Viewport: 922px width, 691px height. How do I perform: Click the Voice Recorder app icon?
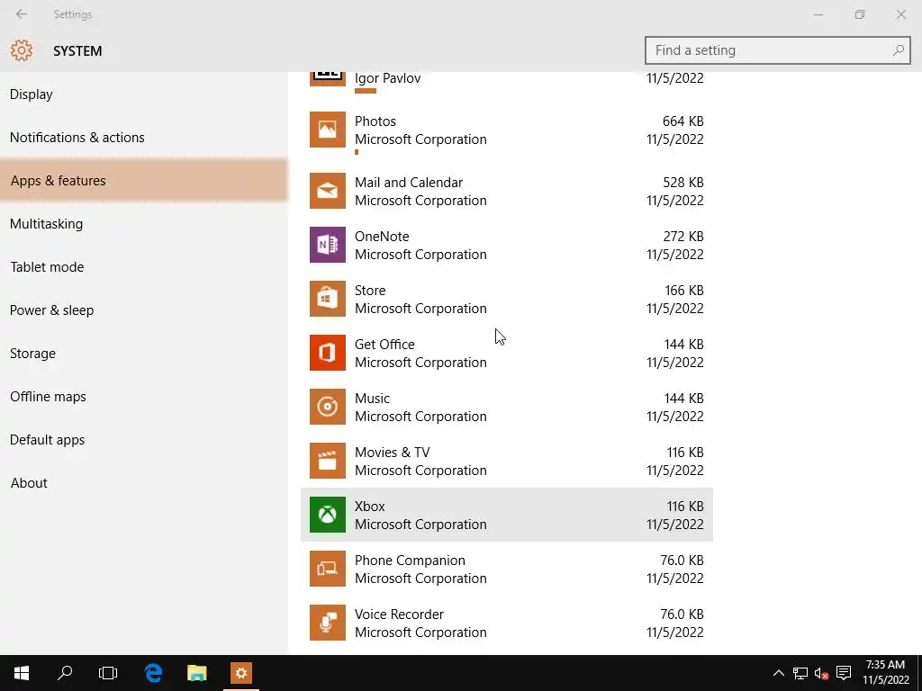pyautogui.click(x=328, y=624)
